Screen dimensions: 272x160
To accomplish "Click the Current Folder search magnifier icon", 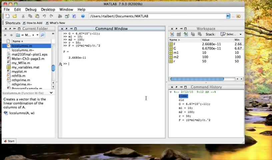I will coord(42,35).
